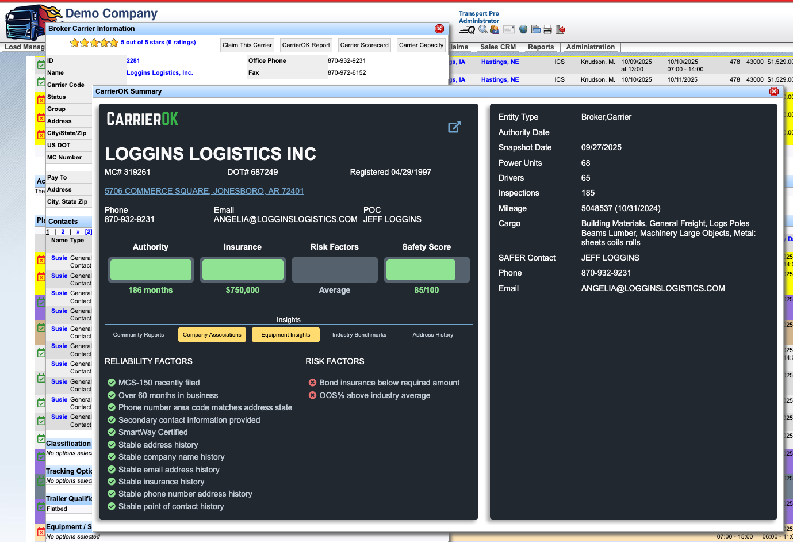Click green calendar icon left of the ID row
The image size is (793, 542).
pos(41,64)
